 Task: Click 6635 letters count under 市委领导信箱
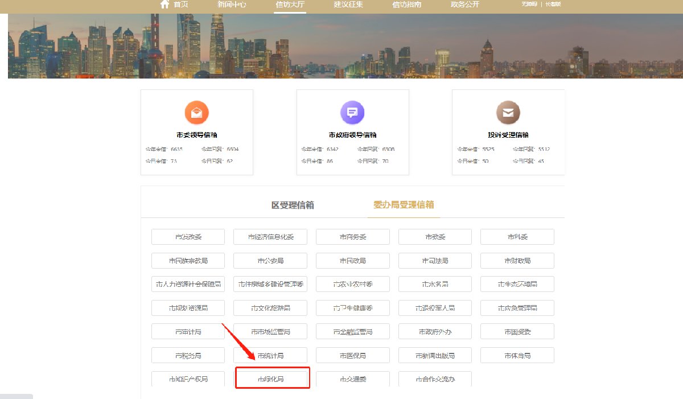[x=176, y=149]
